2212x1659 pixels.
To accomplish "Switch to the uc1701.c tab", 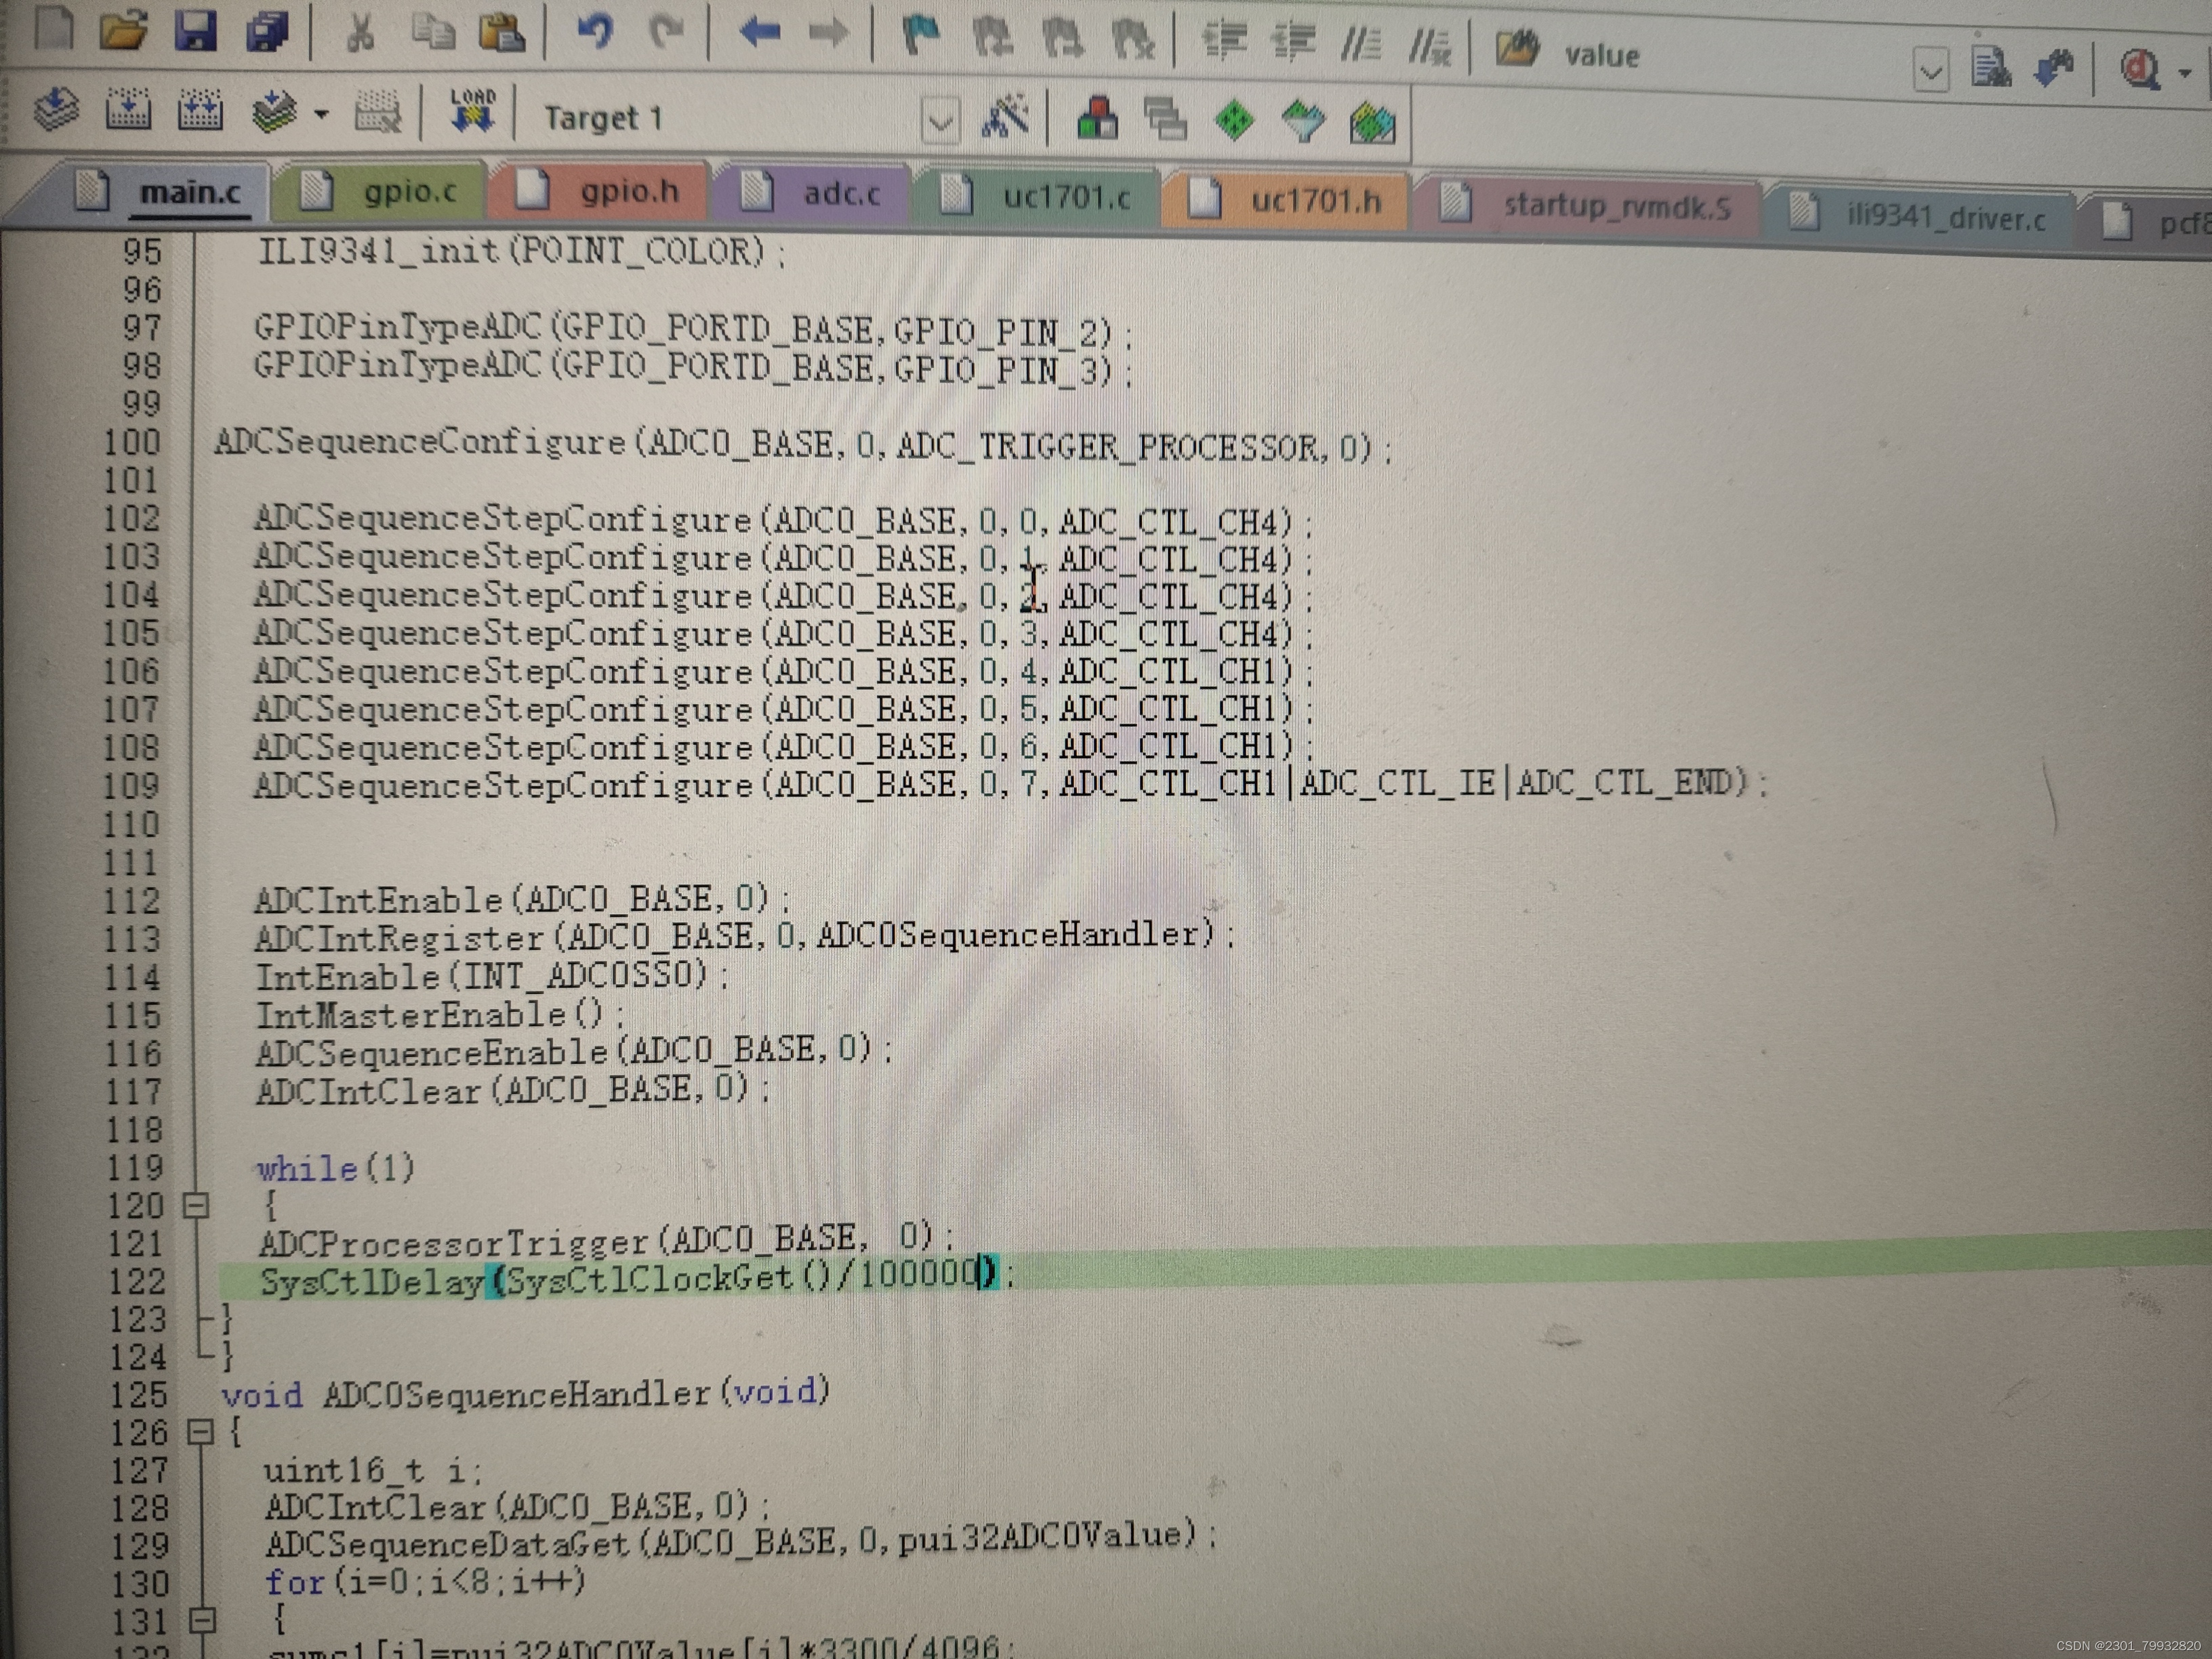I will 1046,197.
